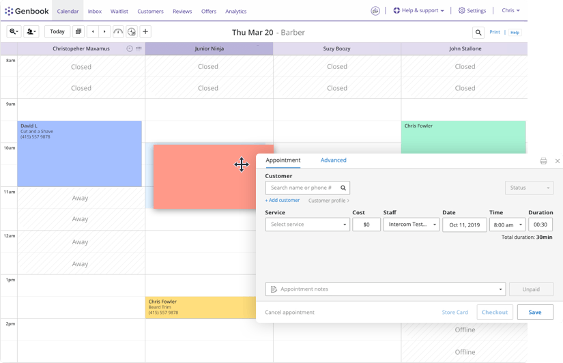Image resolution: width=563 pixels, height=363 pixels.
Task: Go to the next day arrow
Action: tap(104, 31)
